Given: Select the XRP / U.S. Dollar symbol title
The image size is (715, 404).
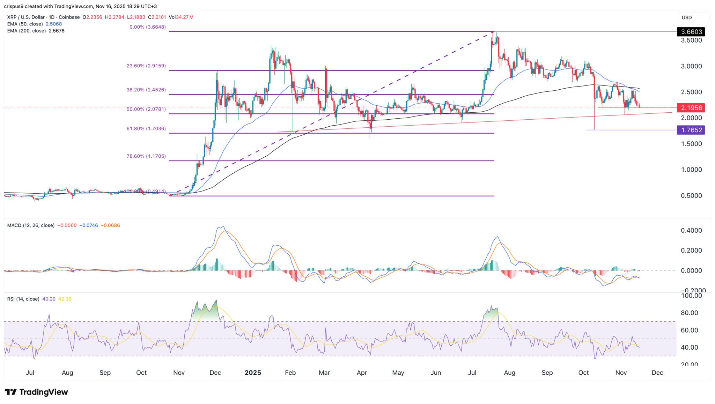Looking at the screenshot, I should [25, 17].
